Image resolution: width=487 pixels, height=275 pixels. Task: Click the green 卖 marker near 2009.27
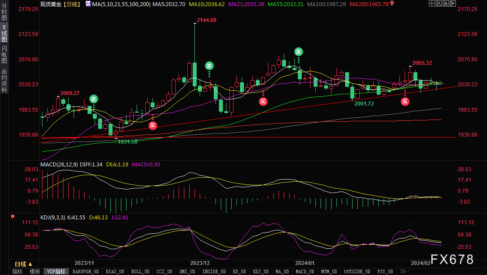[x=93, y=99]
